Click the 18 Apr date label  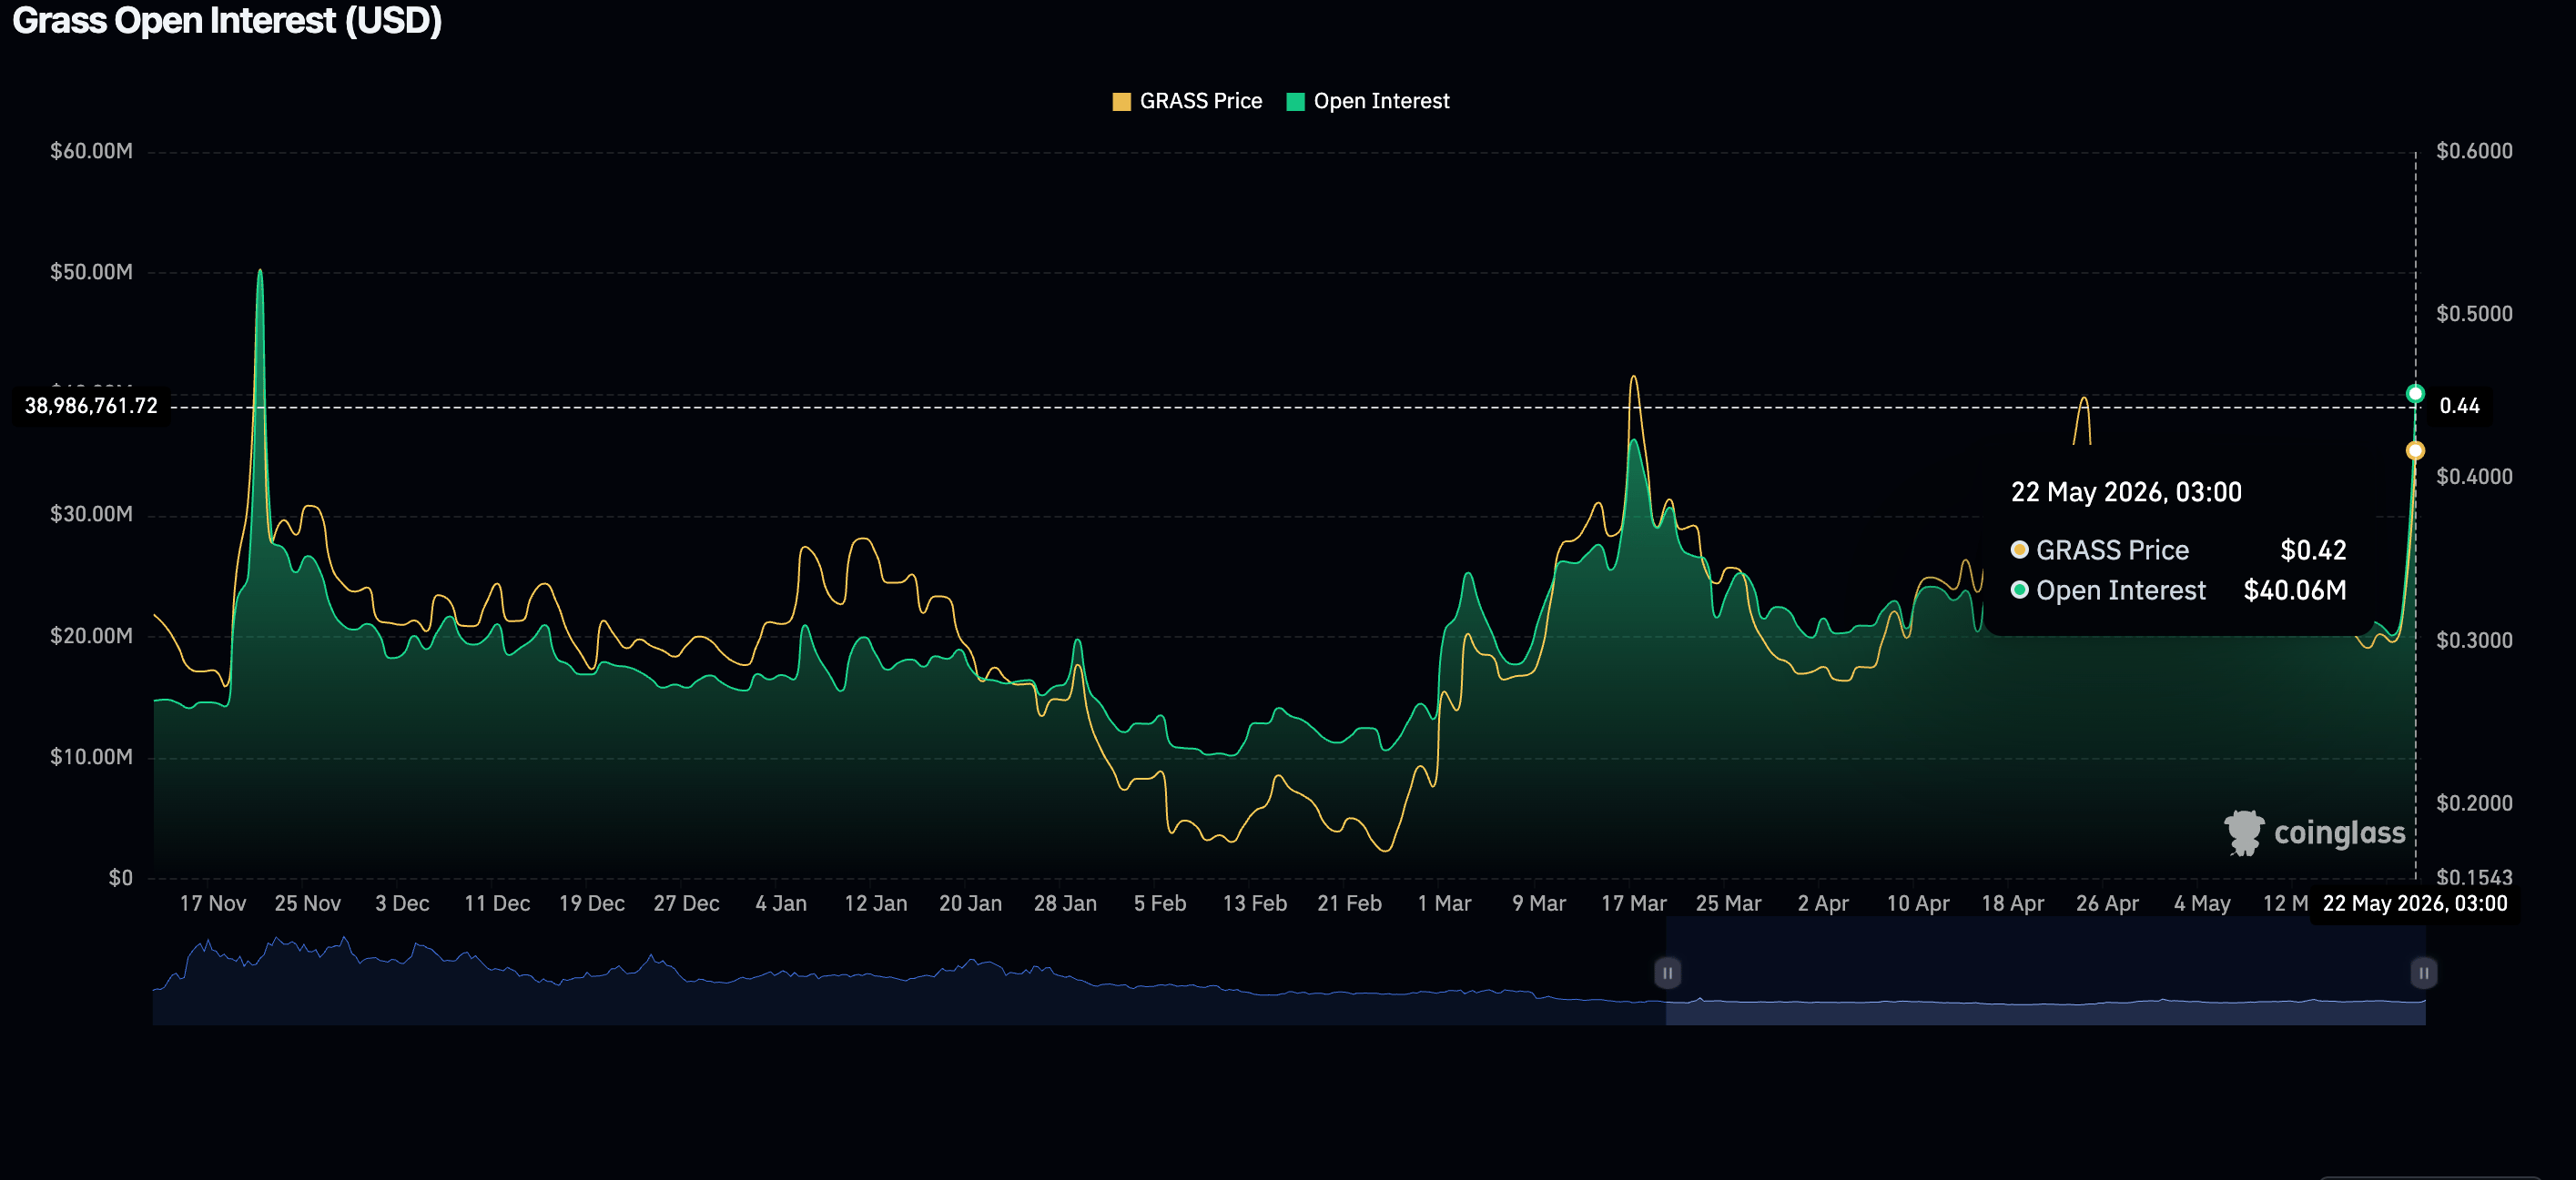coord(2012,903)
